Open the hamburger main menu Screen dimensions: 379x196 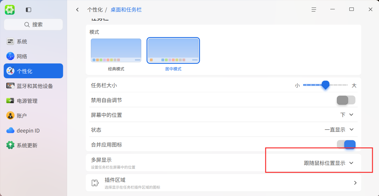(314, 9)
